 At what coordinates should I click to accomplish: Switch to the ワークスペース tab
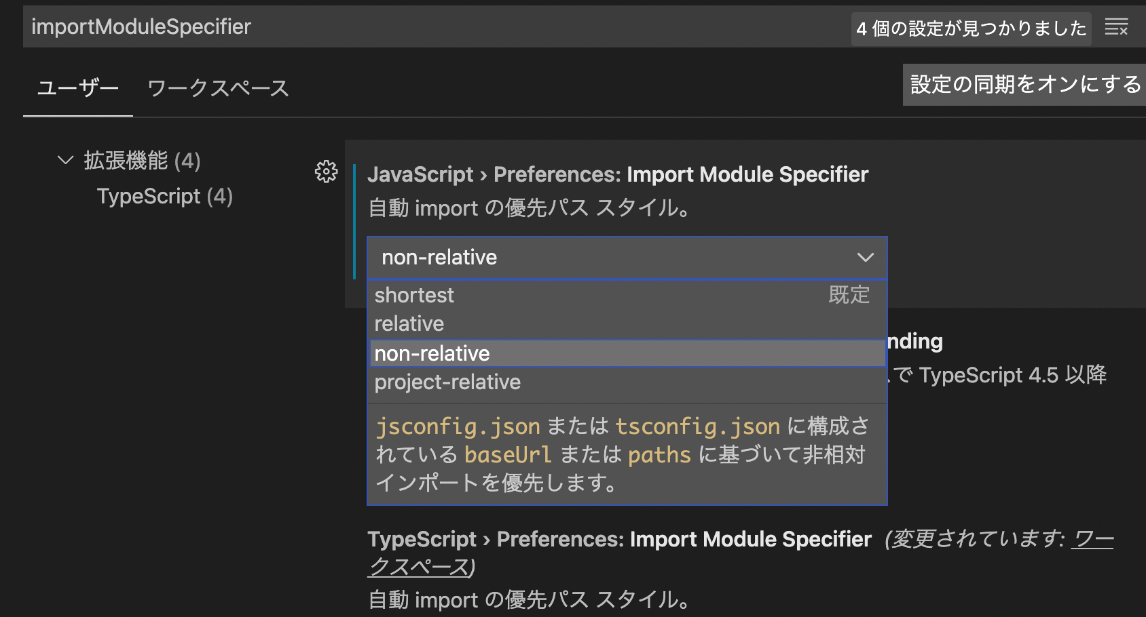click(217, 87)
